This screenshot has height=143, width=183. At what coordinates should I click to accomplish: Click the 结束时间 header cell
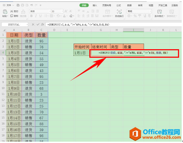coord(101,47)
